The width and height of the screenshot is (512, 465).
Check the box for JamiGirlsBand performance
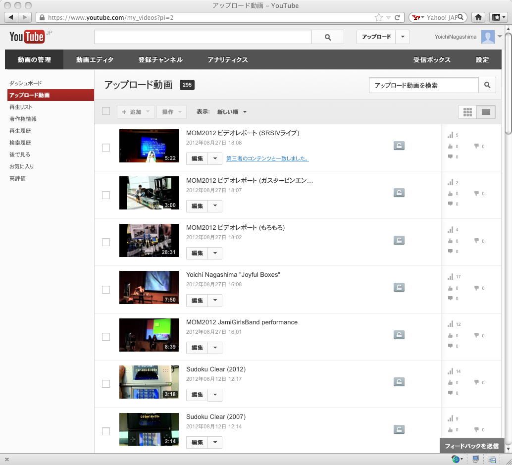(x=106, y=337)
